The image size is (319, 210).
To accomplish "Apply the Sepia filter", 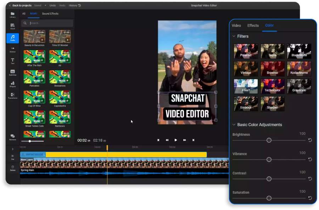I will 273,51.
